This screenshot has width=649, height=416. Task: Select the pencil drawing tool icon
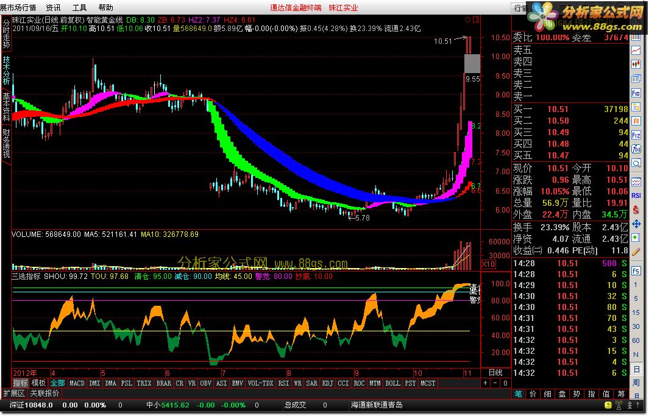(x=636, y=252)
